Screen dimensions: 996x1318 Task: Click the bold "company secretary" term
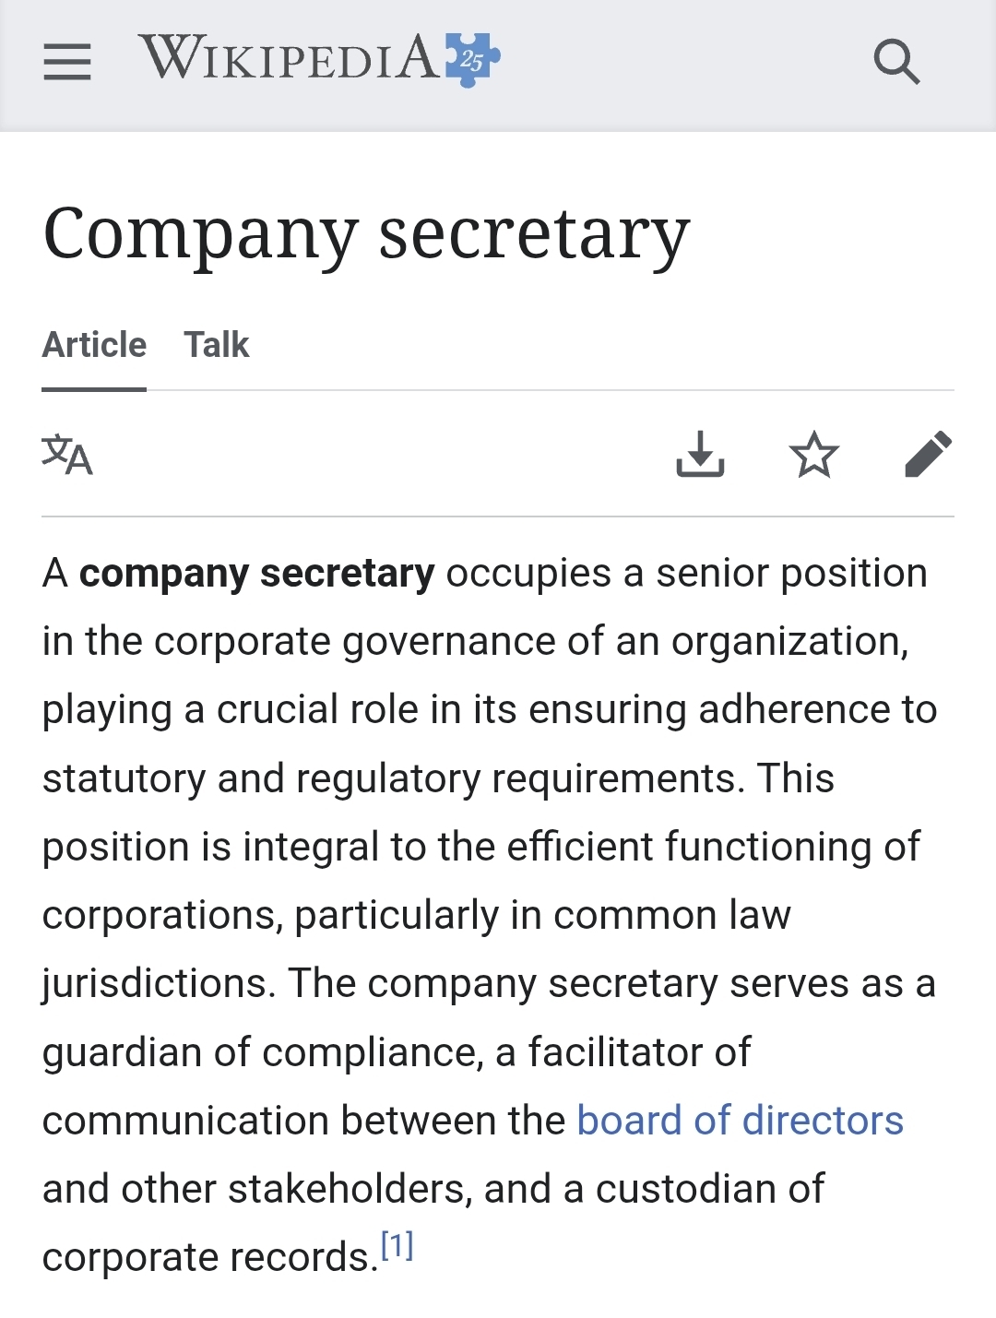coord(256,574)
